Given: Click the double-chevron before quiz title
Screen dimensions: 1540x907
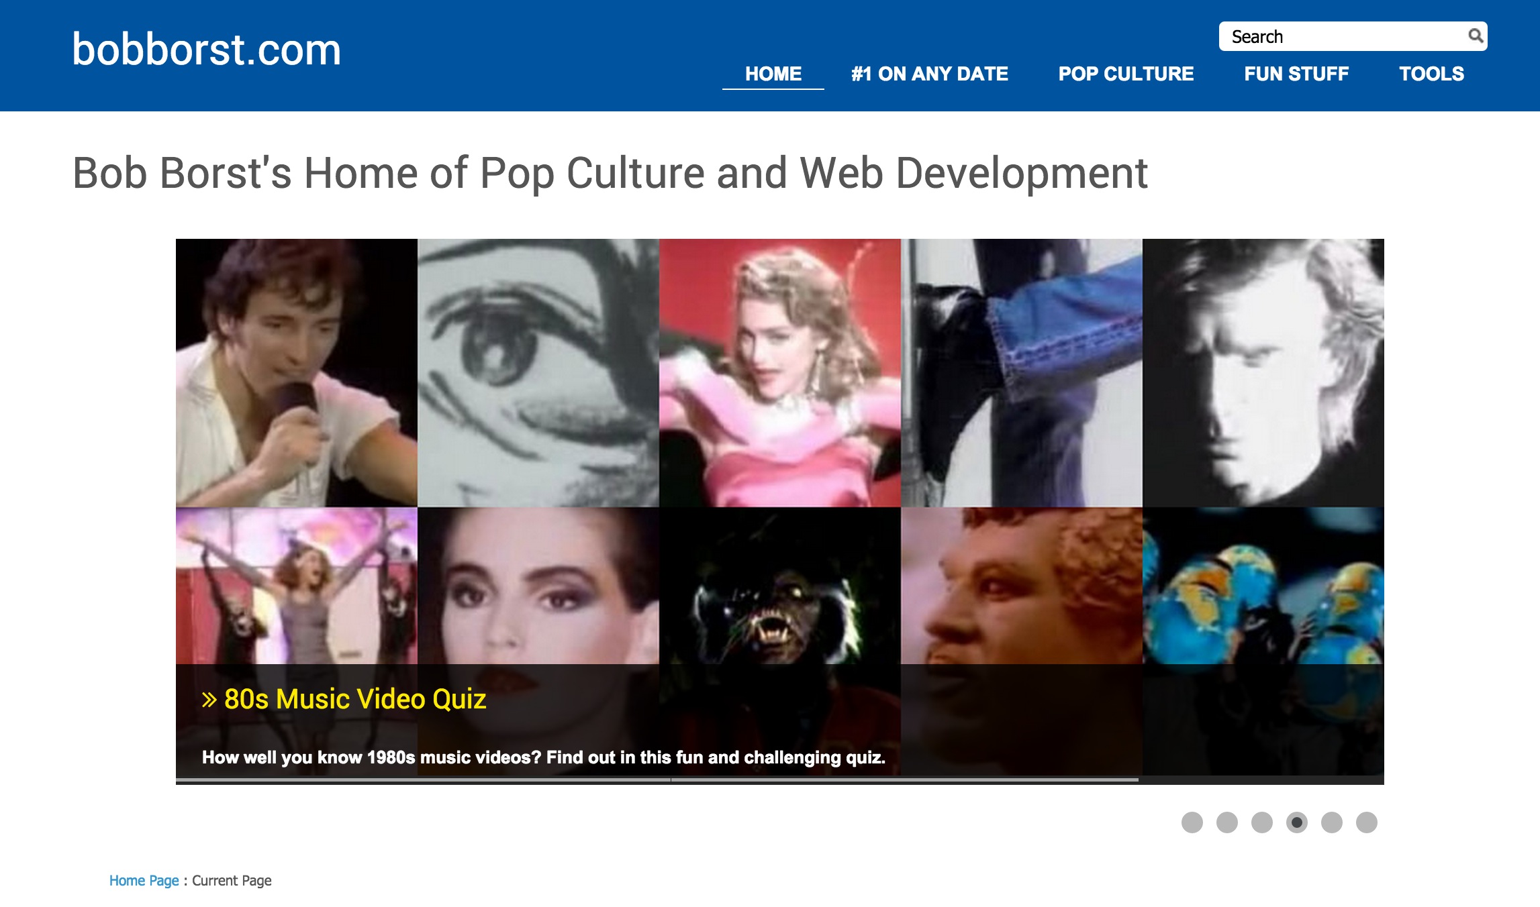Looking at the screenshot, I should pyautogui.click(x=209, y=700).
